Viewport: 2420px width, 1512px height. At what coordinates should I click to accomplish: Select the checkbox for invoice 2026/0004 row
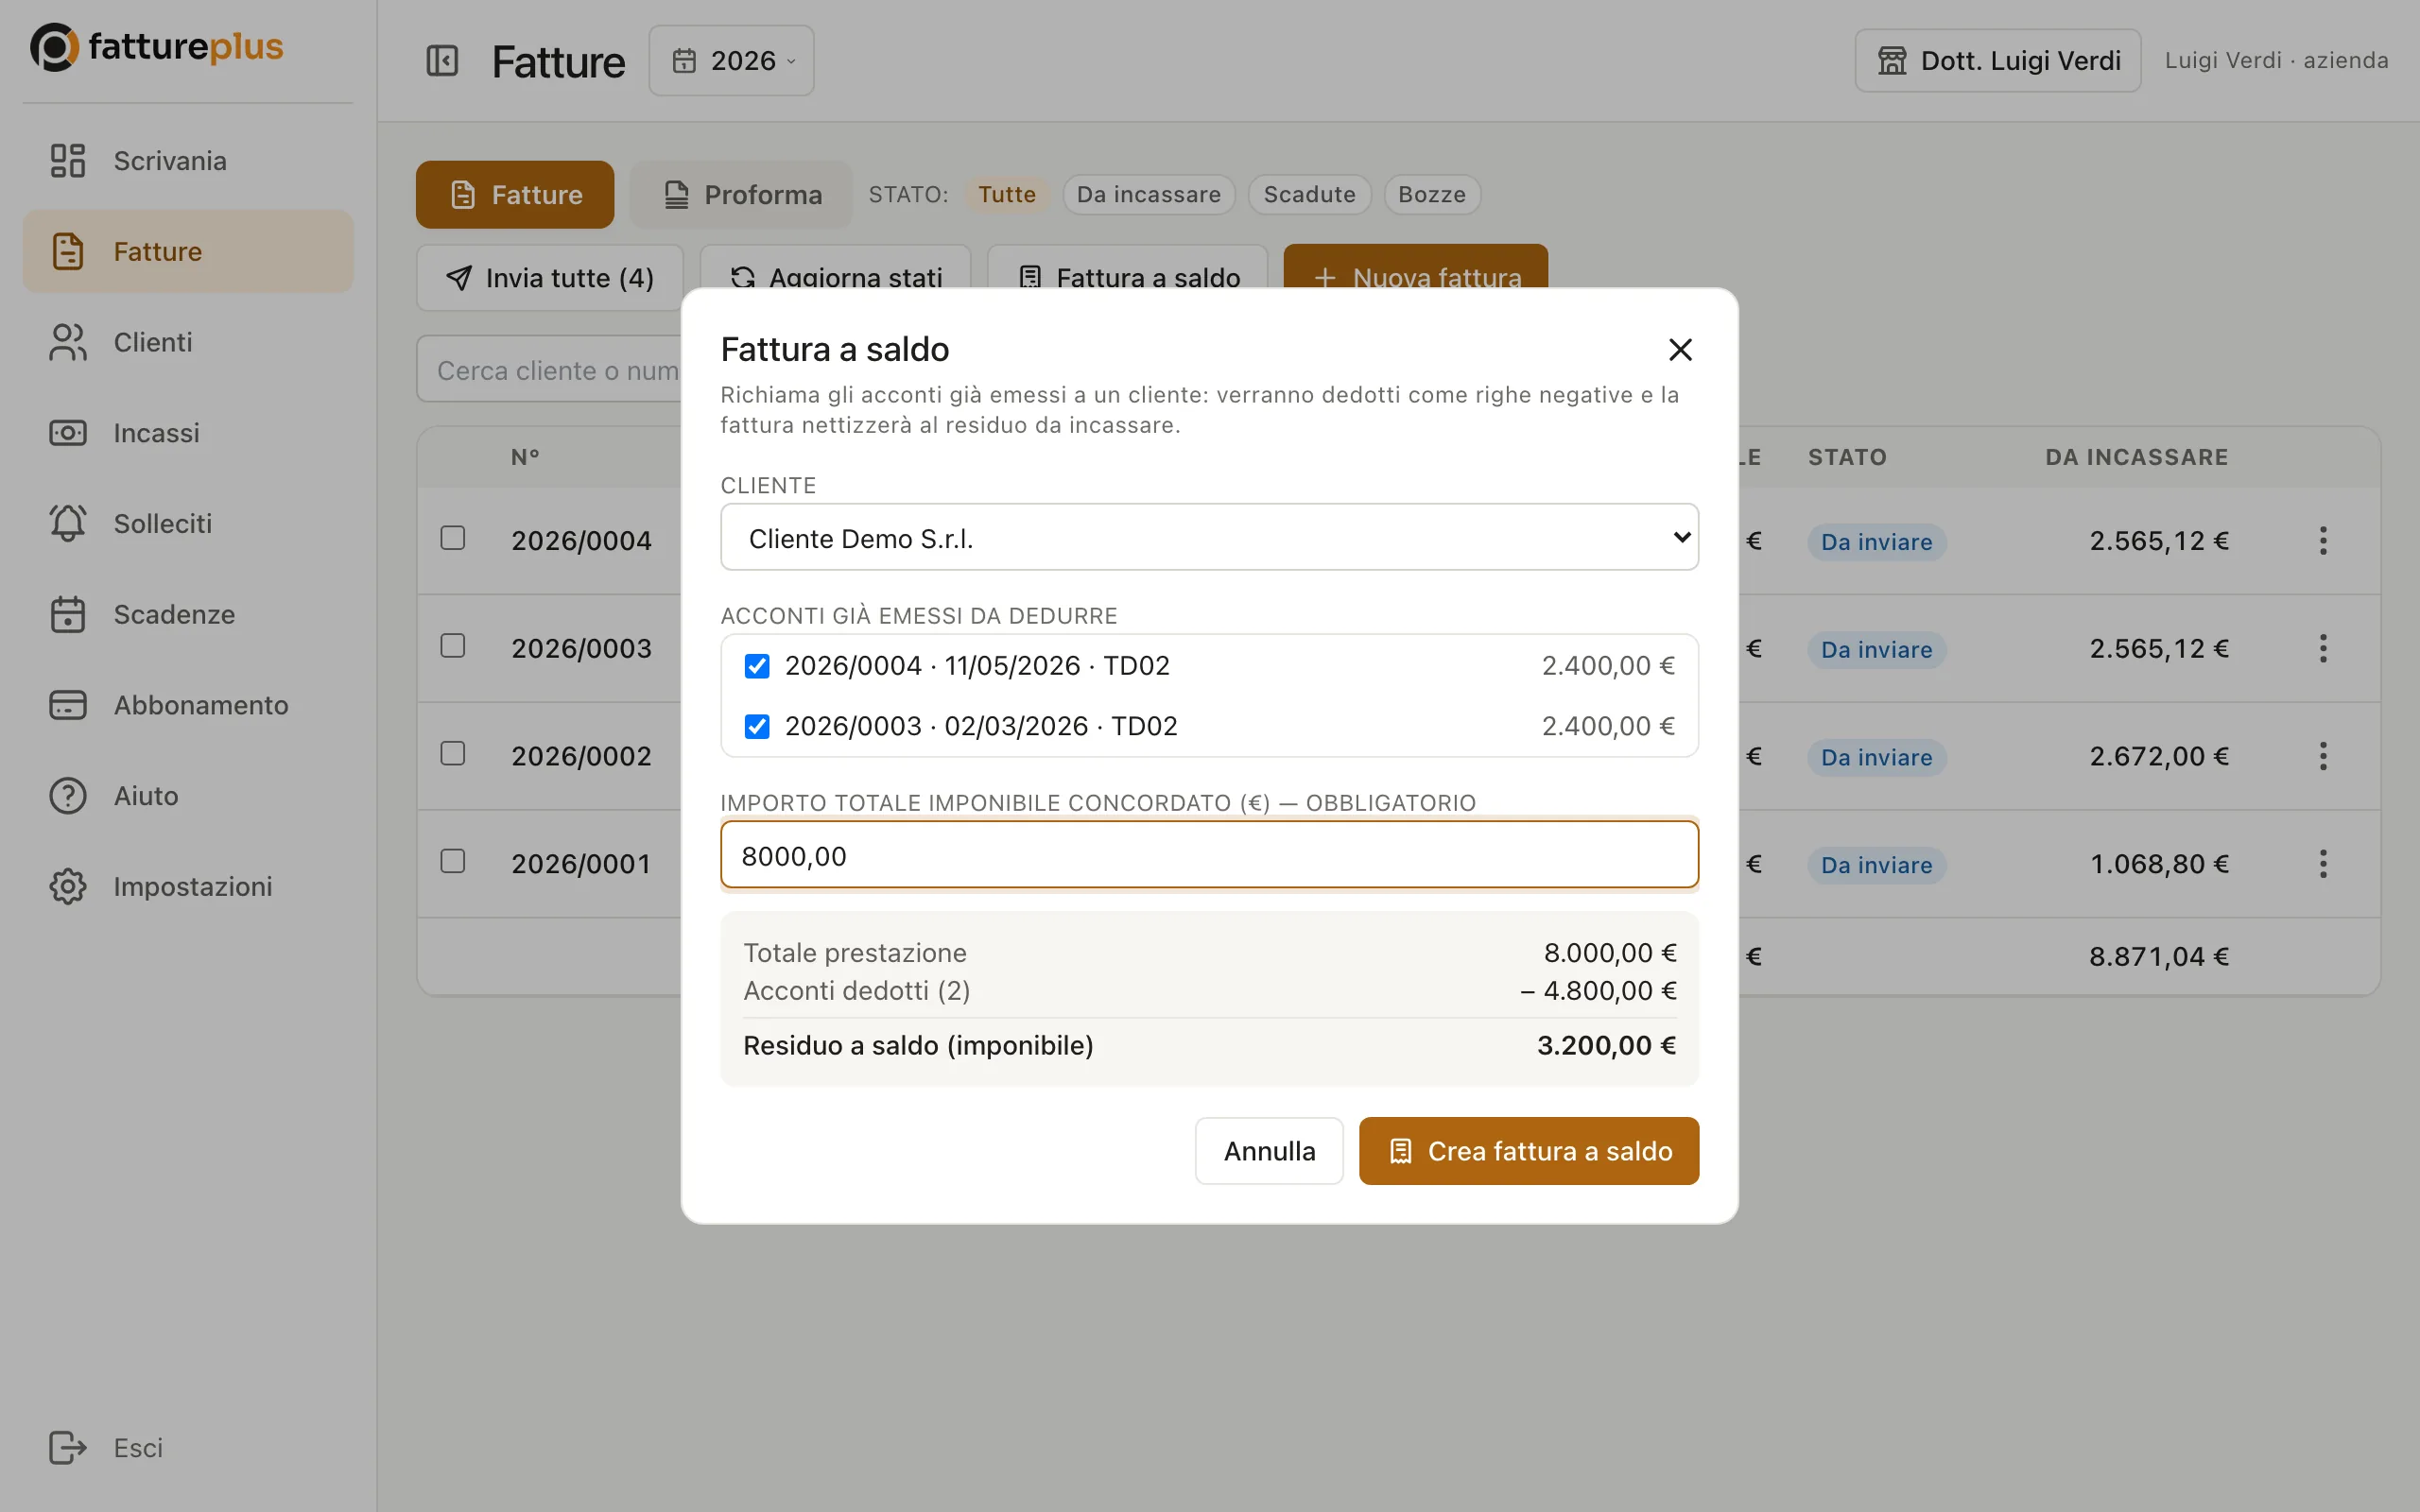click(x=453, y=538)
